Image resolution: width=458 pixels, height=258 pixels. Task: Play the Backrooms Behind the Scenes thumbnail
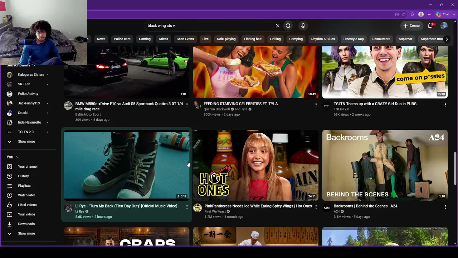[385, 165]
